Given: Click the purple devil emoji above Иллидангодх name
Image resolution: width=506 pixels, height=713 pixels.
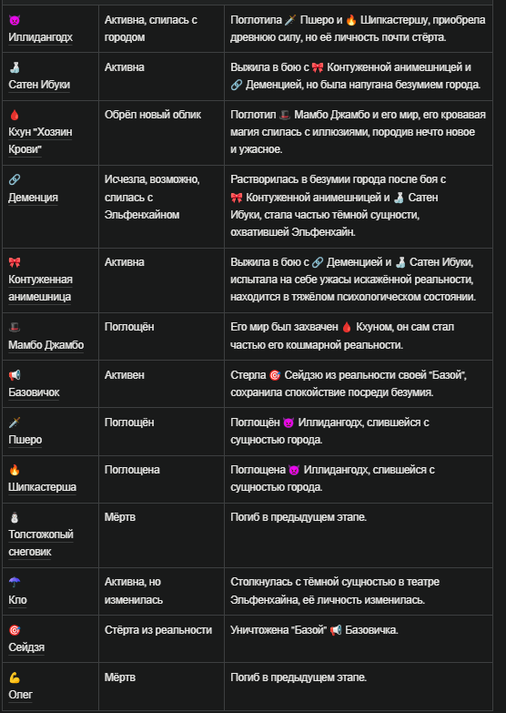Looking at the screenshot, I should point(15,20).
